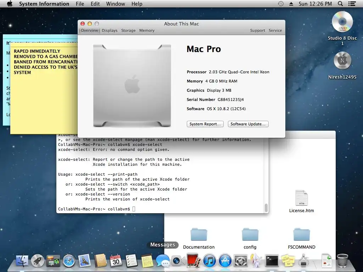The height and width of the screenshot is (272, 363).
Task: Launch Launchpad rocket icon in Dock
Action: click(x=38, y=261)
